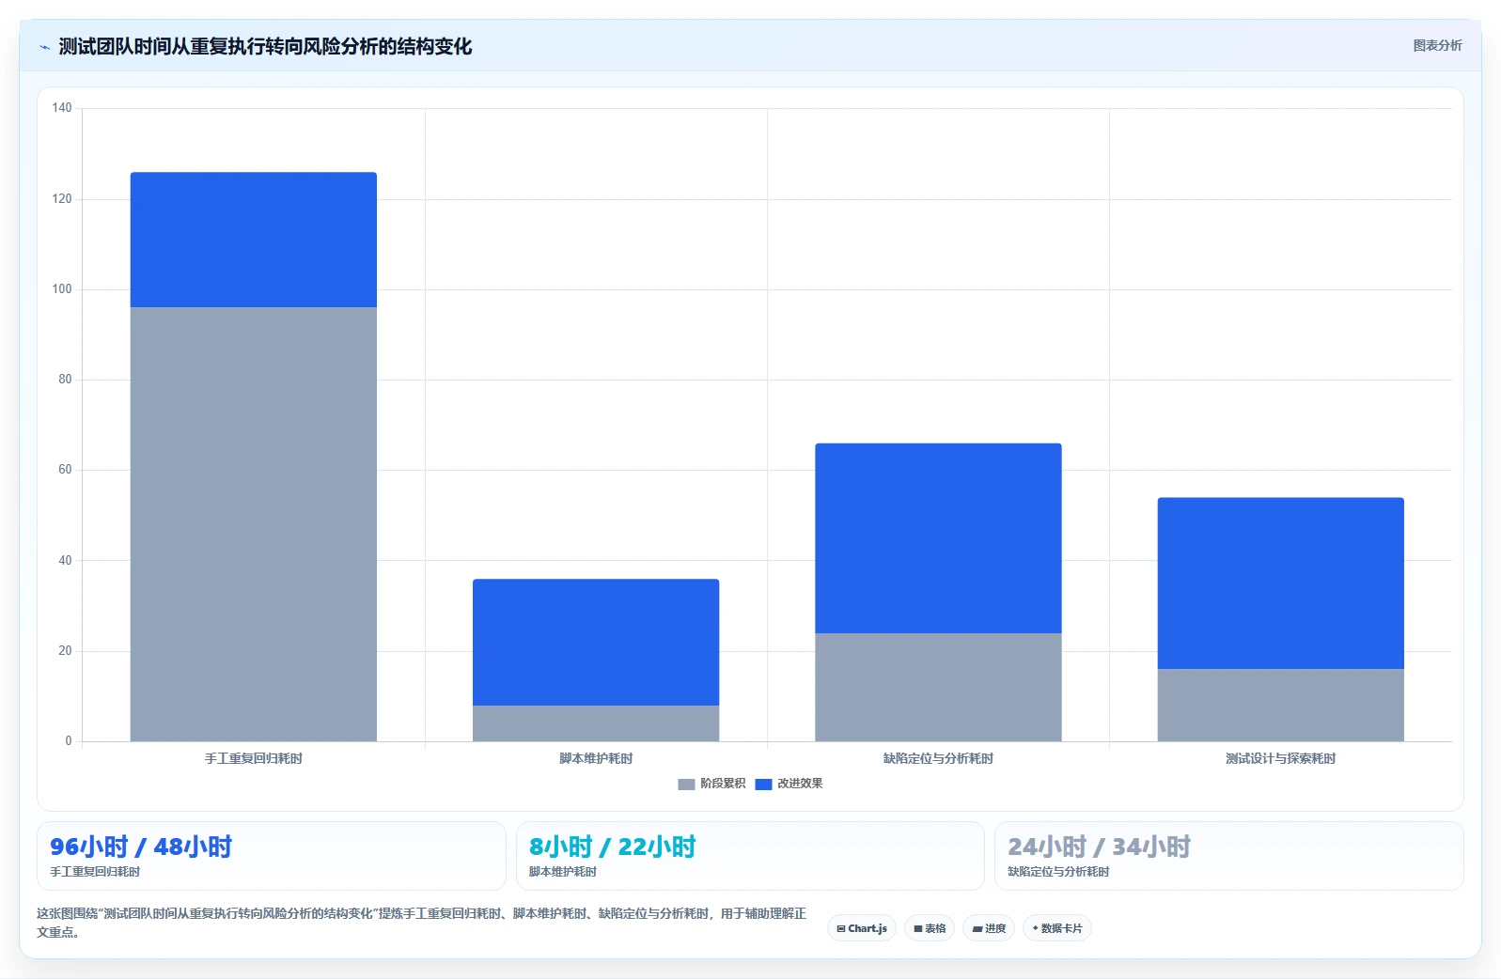Screen dimensions: 1501x979
Task: Open the 96小时 / 48小时 stat card
Action: [x=272, y=856]
